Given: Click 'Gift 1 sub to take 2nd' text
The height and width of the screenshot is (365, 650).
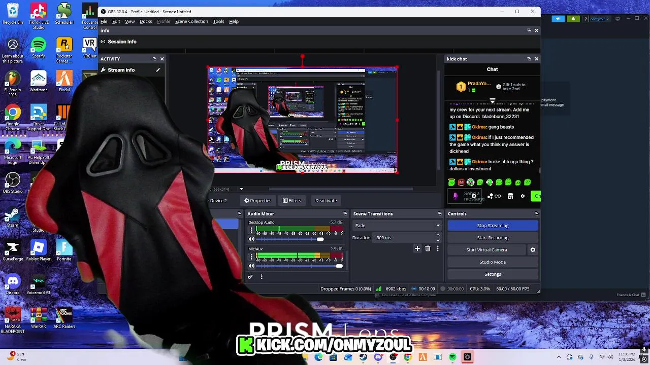Looking at the screenshot, I should click(514, 87).
